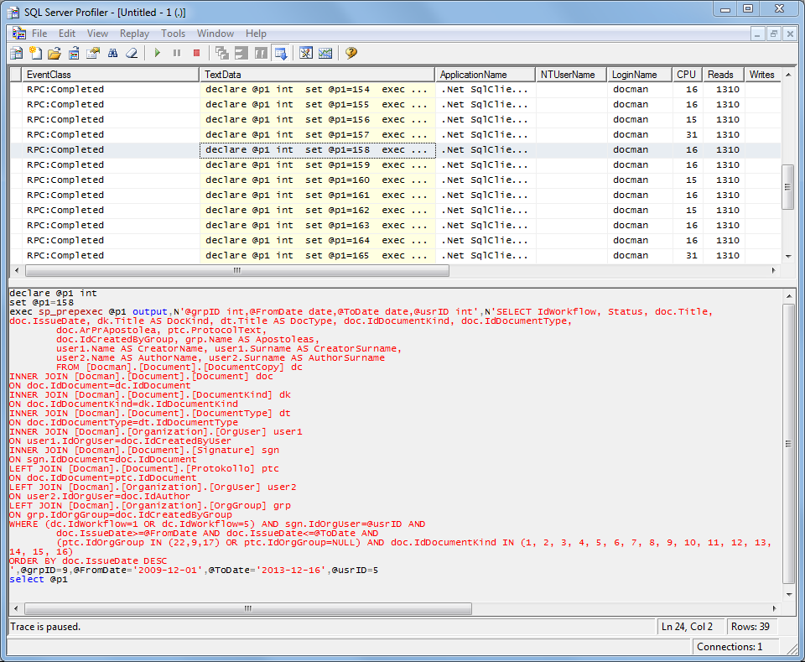Click the events grid scroll-right arrow

(x=774, y=271)
